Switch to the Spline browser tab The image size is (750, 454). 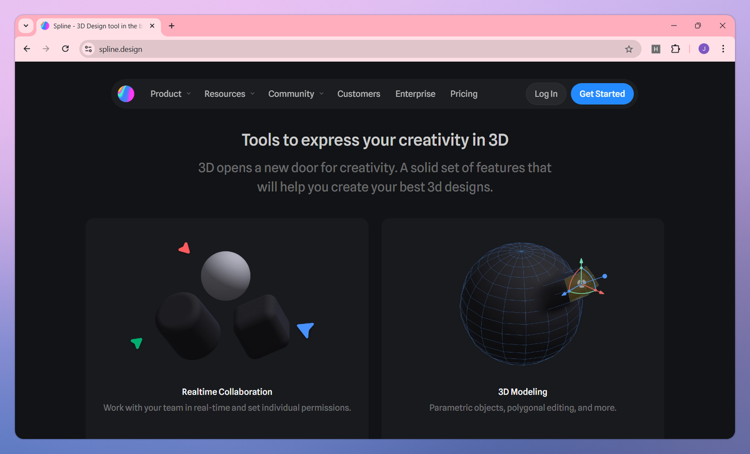[94, 26]
